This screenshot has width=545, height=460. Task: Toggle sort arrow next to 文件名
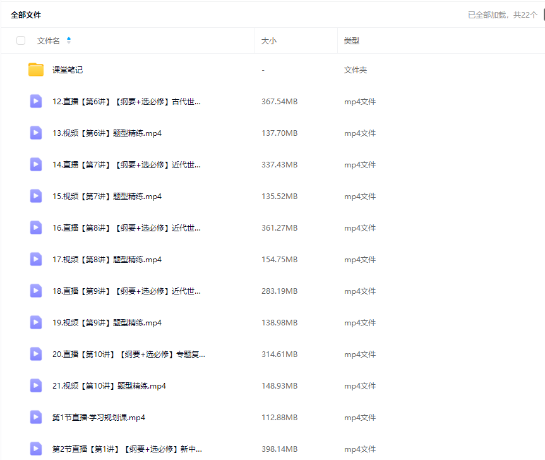coord(69,40)
